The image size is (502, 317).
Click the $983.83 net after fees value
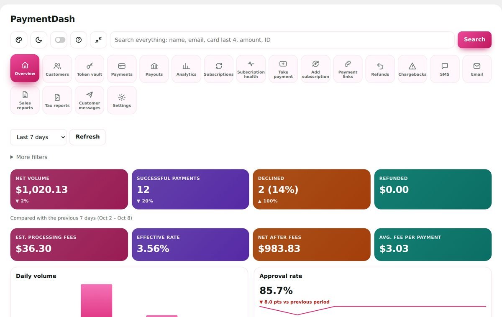279,249
